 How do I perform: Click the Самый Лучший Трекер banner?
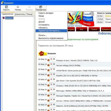pyautogui.click(x=81, y=19)
